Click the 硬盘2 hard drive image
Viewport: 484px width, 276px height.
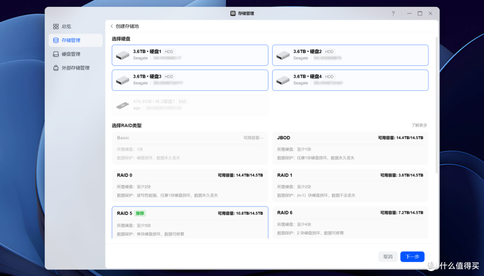(x=283, y=55)
